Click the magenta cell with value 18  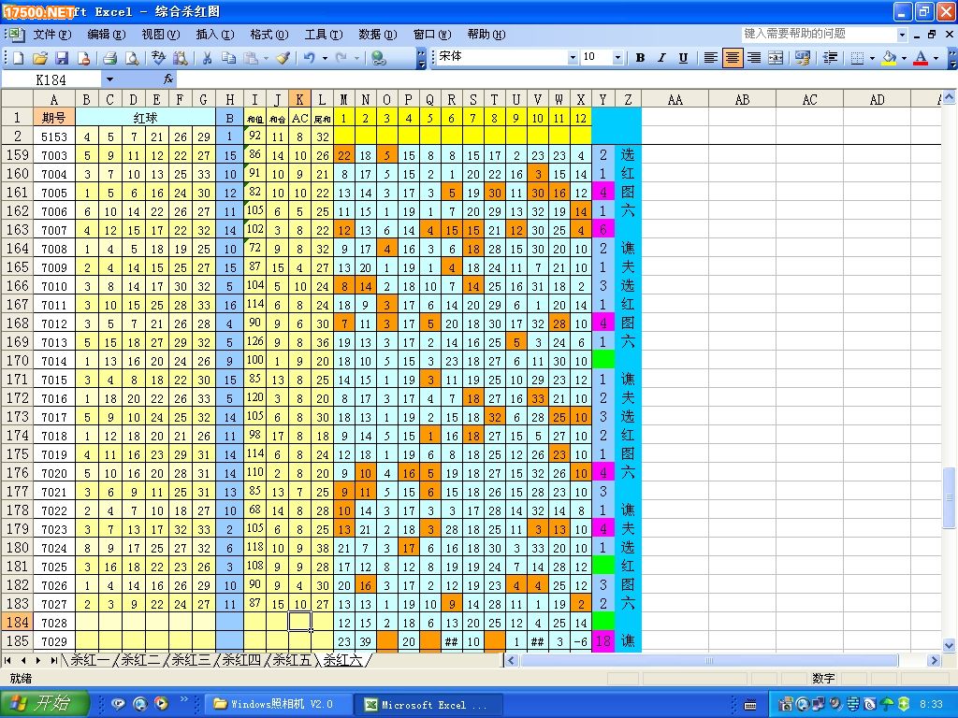click(603, 641)
